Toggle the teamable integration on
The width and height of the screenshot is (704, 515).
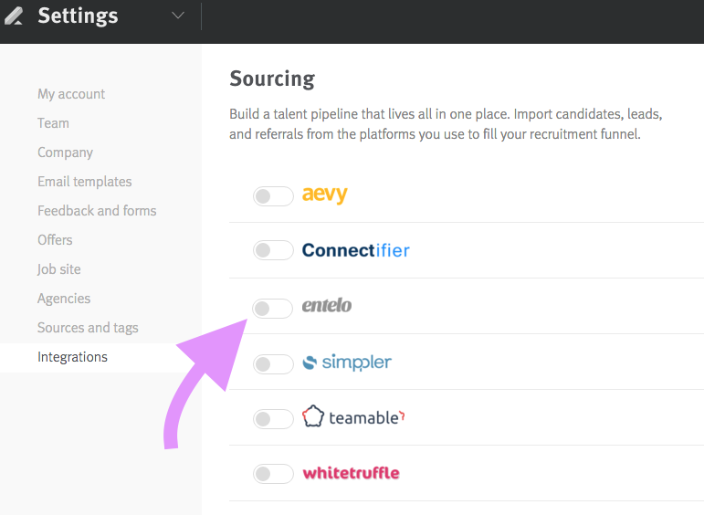pos(273,419)
